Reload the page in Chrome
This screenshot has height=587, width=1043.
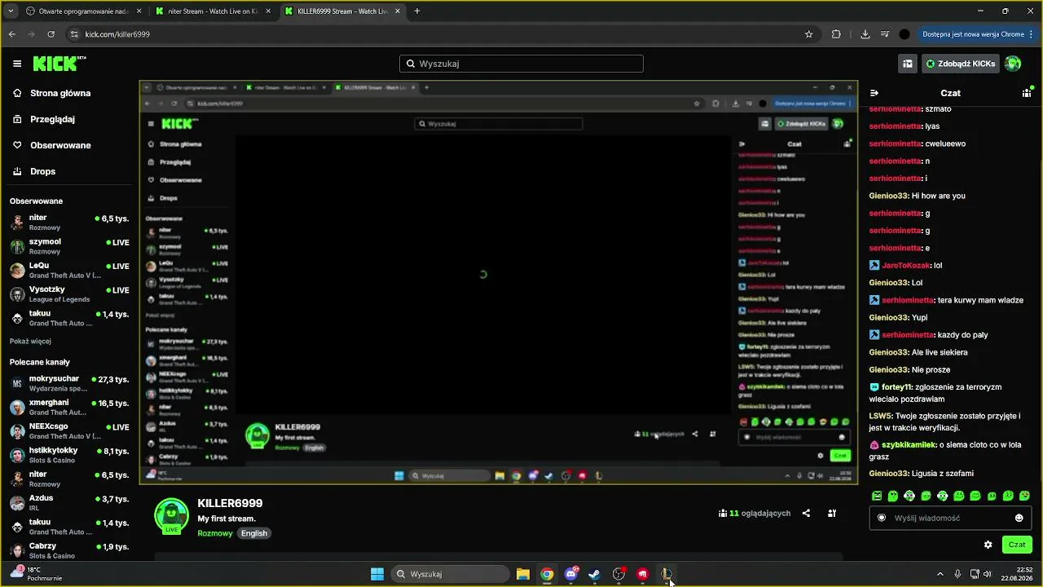[51, 34]
